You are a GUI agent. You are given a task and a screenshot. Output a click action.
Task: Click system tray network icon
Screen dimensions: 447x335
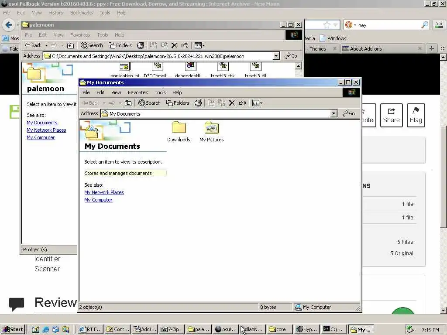point(409,329)
